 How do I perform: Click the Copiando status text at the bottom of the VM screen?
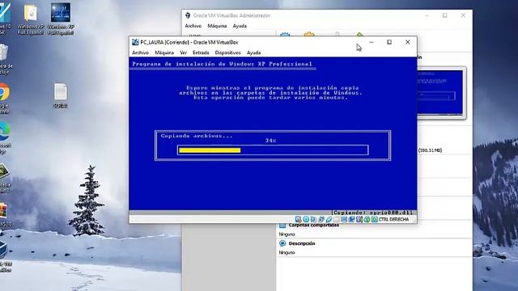click(373, 213)
